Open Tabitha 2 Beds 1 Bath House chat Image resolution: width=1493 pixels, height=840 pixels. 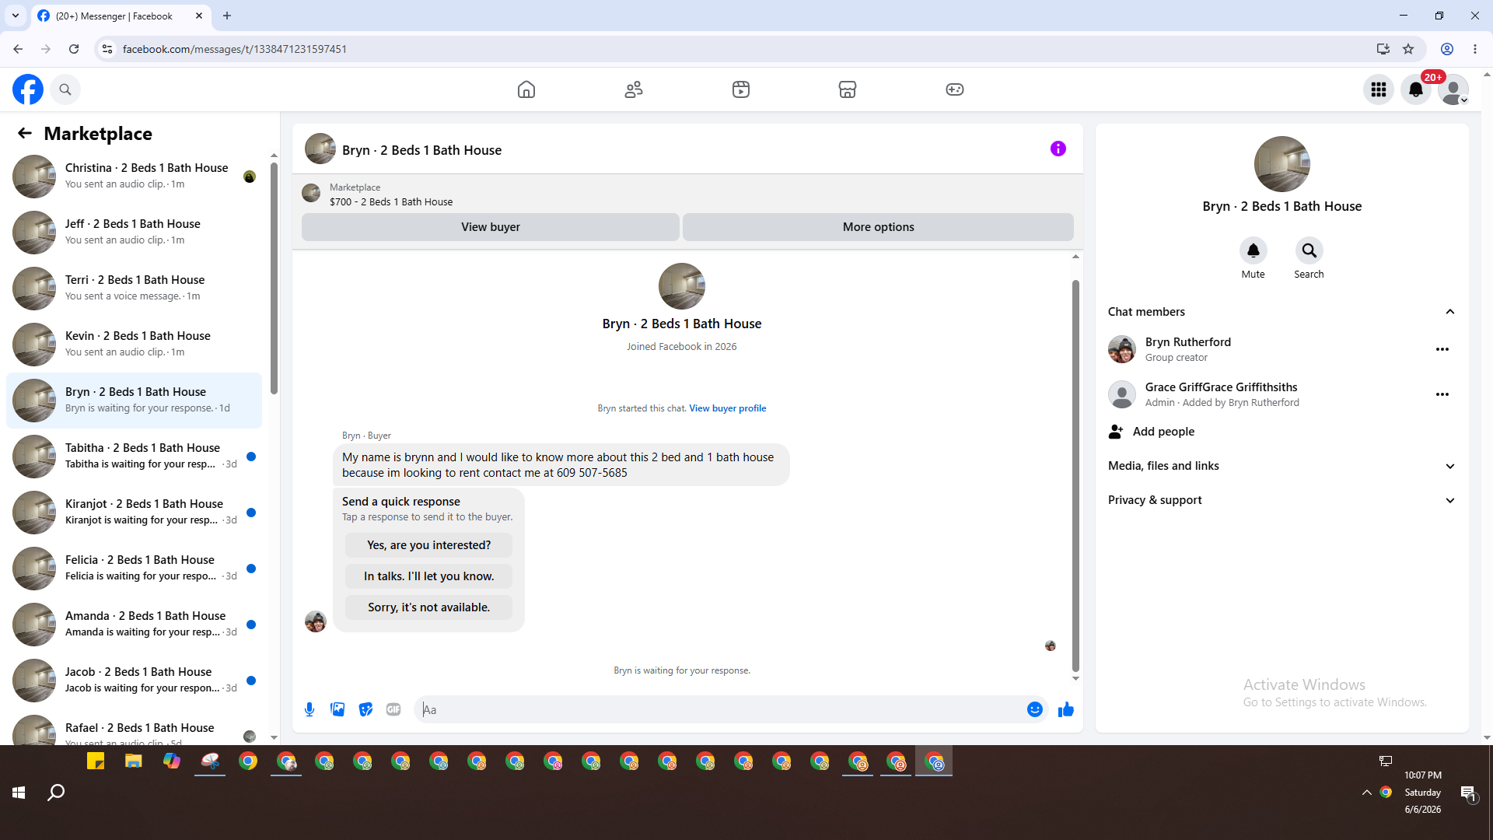tap(134, 457)
